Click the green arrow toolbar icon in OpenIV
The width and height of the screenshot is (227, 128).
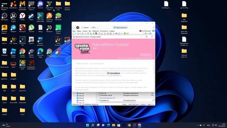coord(94,33)
